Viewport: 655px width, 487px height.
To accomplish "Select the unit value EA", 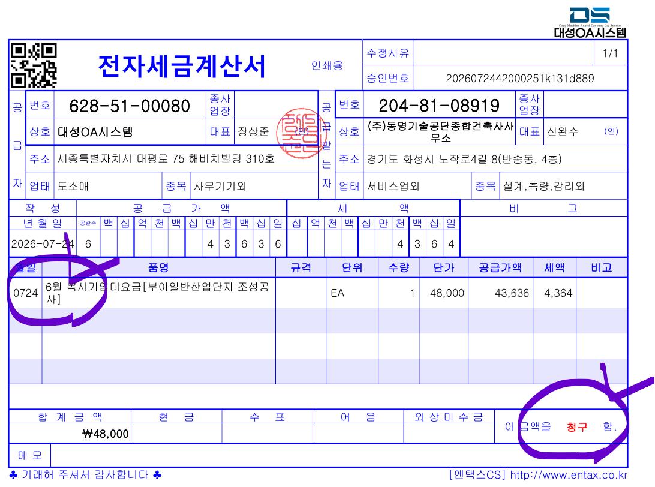I will pyautogui.click(x=338, y=293).
